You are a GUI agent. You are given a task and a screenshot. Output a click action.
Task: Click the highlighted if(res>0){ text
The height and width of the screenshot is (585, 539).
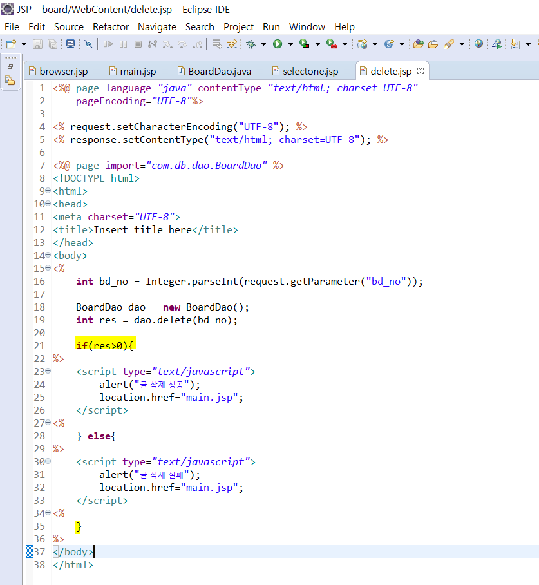(105, 345)
